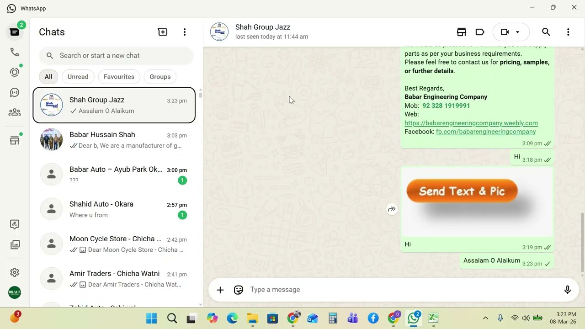Open the babarengineeringcompany.weebly.com link
Screen dimensions: 585x329
471,123
